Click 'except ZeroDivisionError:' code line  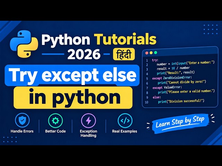point(172,78)
